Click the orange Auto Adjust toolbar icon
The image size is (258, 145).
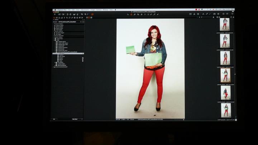[92, 14]
